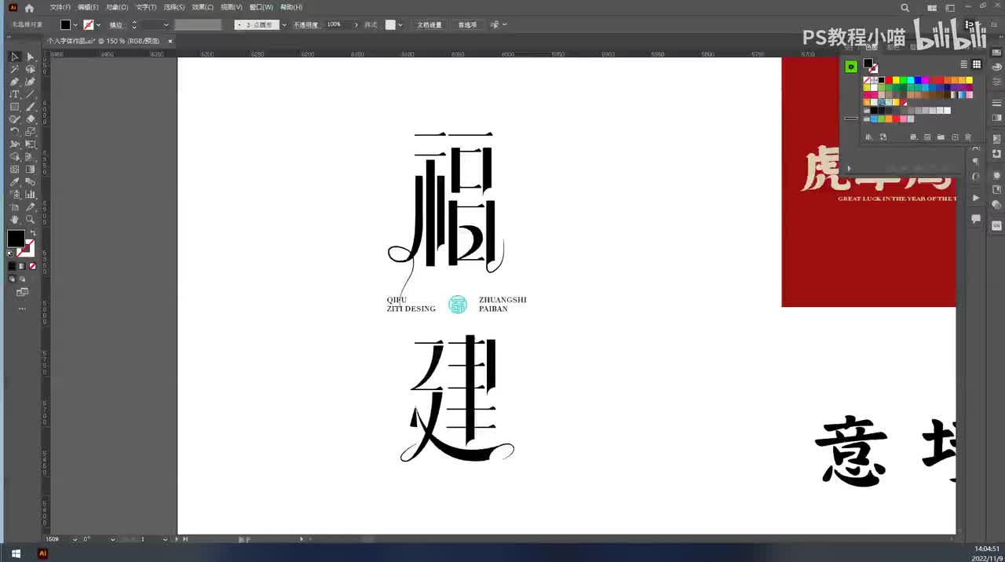Click Edit Toolbar three dots
Viewport: 1005px width, 562px height.
click(x=22, y=308)
